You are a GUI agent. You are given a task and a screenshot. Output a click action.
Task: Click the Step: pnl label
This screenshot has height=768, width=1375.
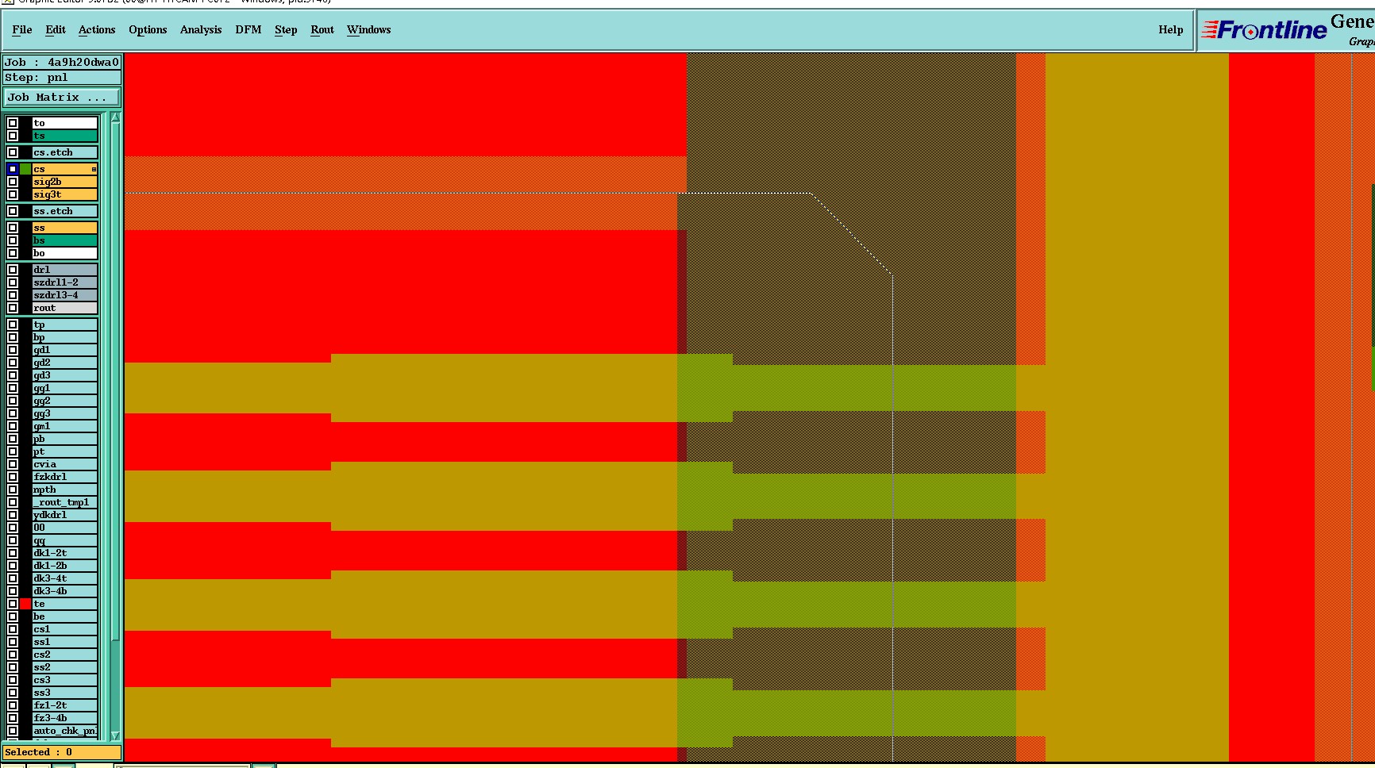point(62,78)
